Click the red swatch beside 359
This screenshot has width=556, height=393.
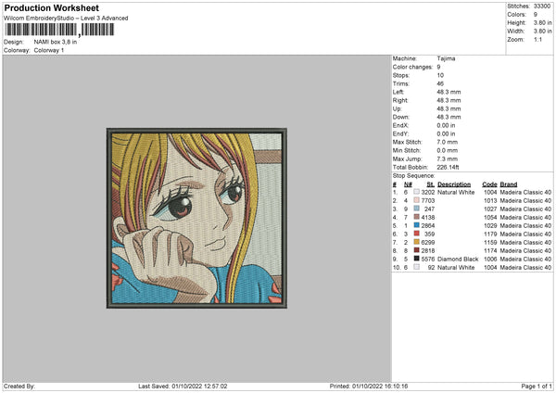coord(417,234)
